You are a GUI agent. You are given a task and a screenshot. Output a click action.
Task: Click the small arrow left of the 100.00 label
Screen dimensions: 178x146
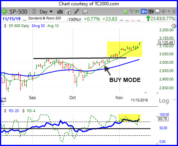157,117
